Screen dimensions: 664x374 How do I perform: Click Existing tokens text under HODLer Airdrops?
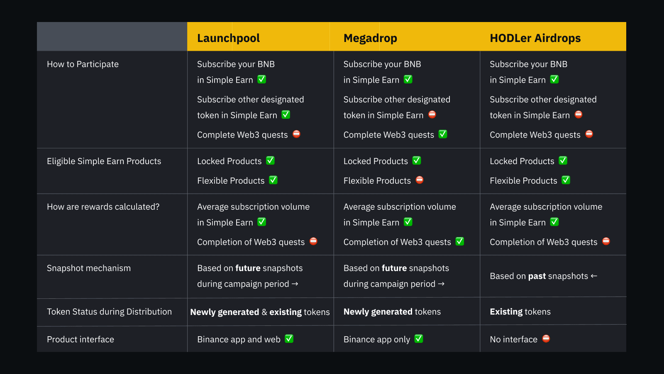click(520, 312)
